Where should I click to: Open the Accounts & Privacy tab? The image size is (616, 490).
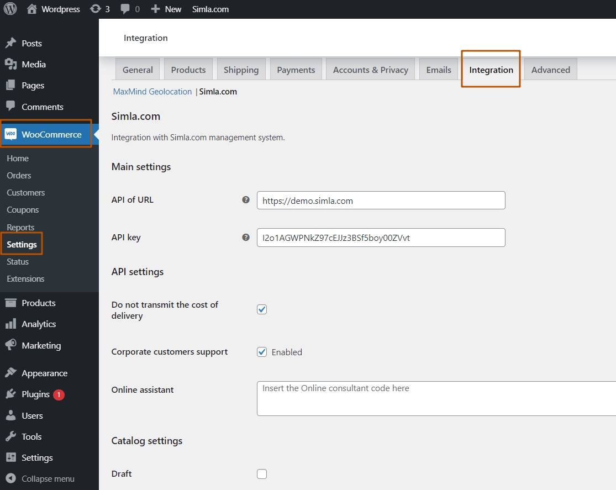tap(370, 70)
